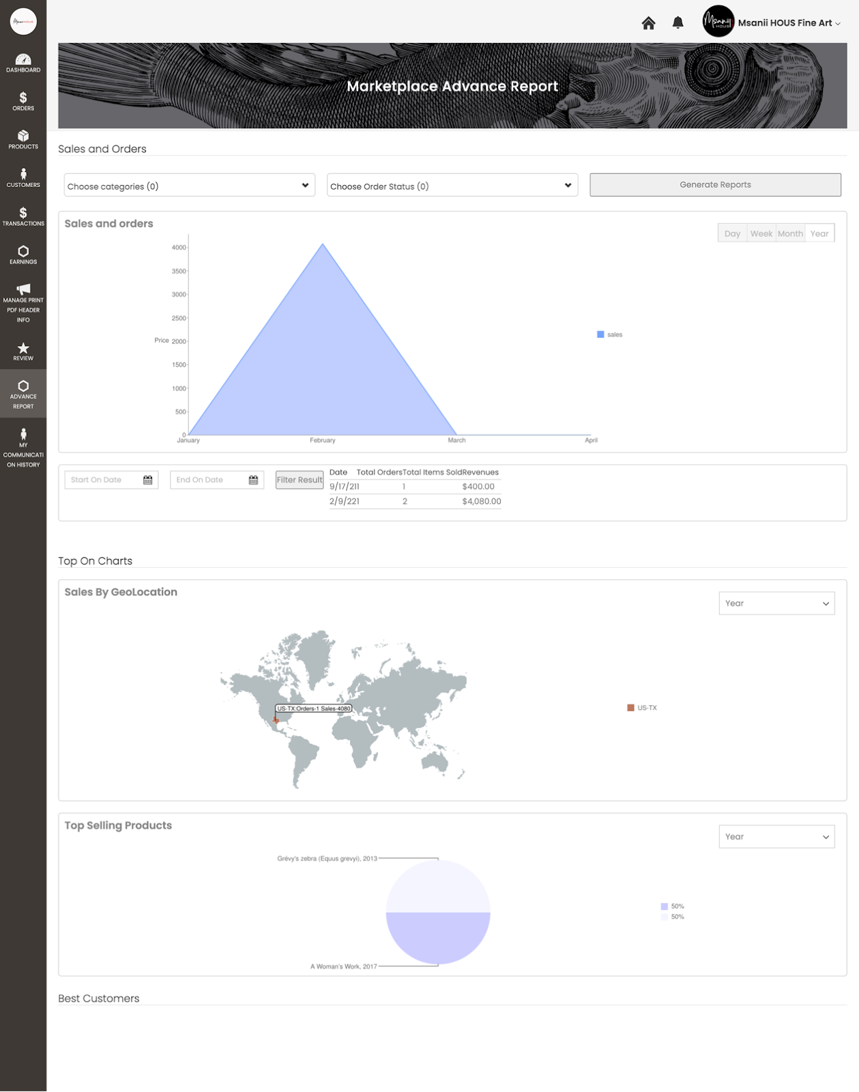Open Year dropdown in Sales By GeoLocation
Viewport: 859px width, 1092px height.
(776, 603)
